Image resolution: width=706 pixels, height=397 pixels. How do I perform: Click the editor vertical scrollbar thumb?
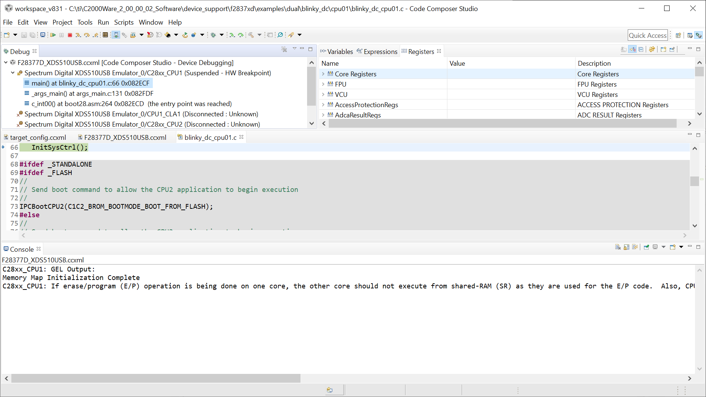(x=694, y=181)
